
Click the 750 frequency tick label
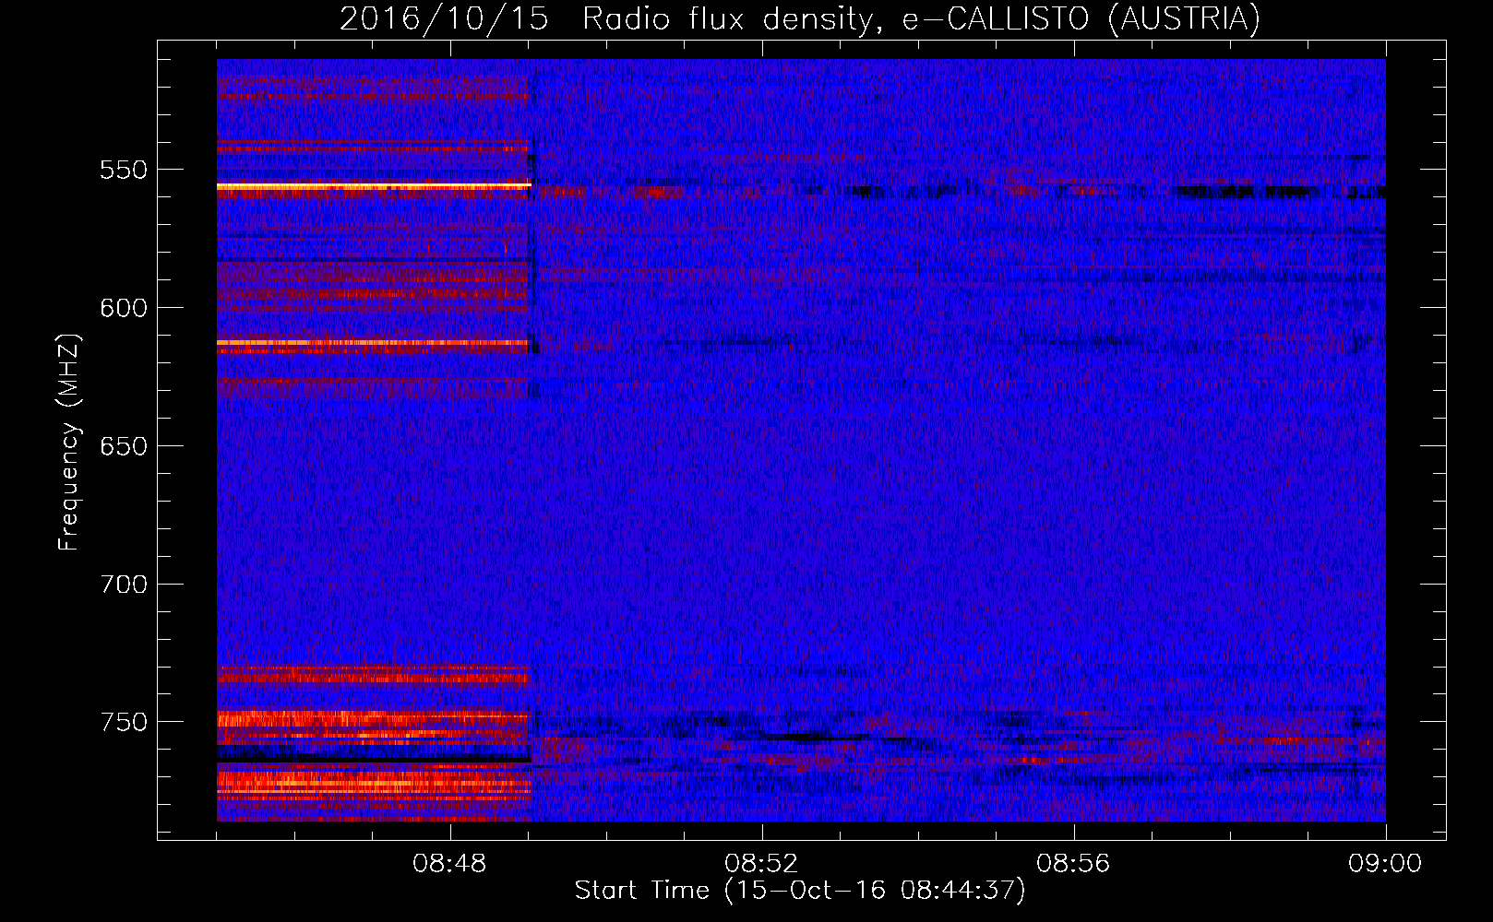pyautogui.click(x=124, y=722)
